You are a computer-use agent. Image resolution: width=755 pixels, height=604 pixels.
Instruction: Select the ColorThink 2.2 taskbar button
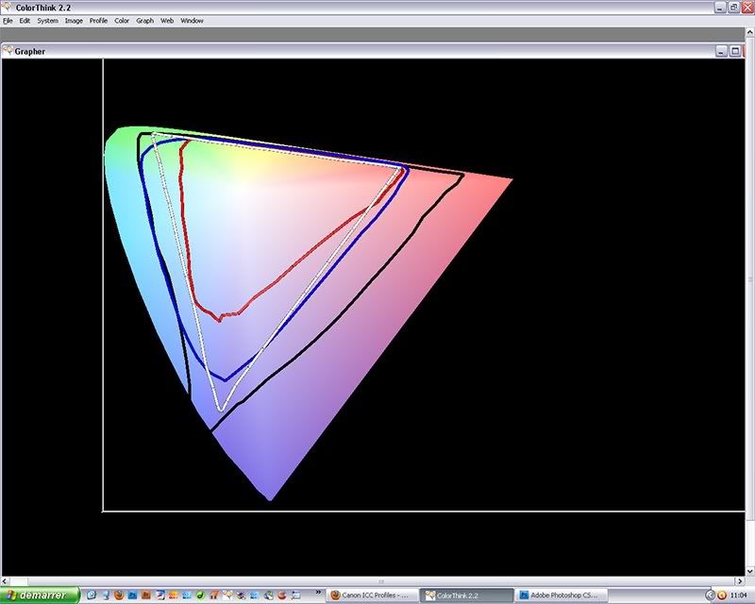click(466, 596)
